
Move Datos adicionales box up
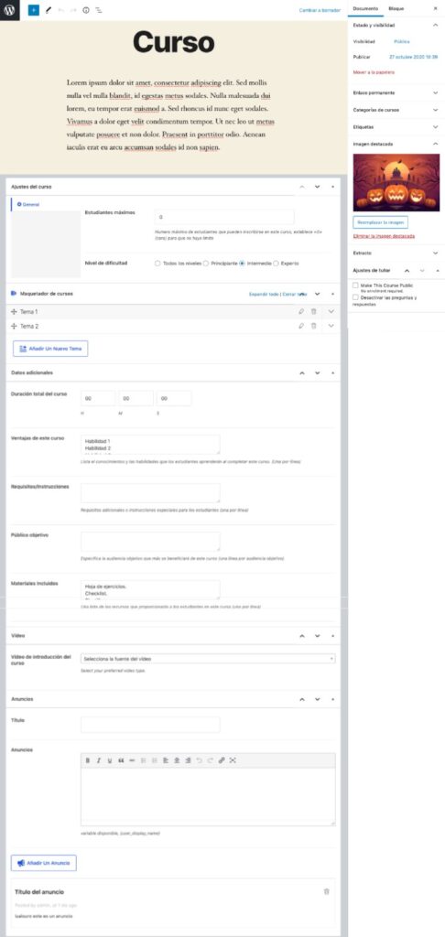(301, 373)
